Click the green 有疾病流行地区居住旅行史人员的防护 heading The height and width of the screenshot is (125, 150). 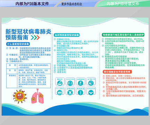(x=123, y=35)
